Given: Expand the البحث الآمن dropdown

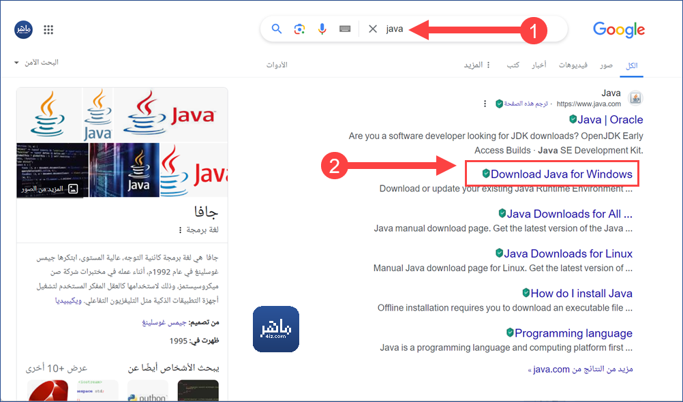Looking at the screenshot, I should click(37, 63).
